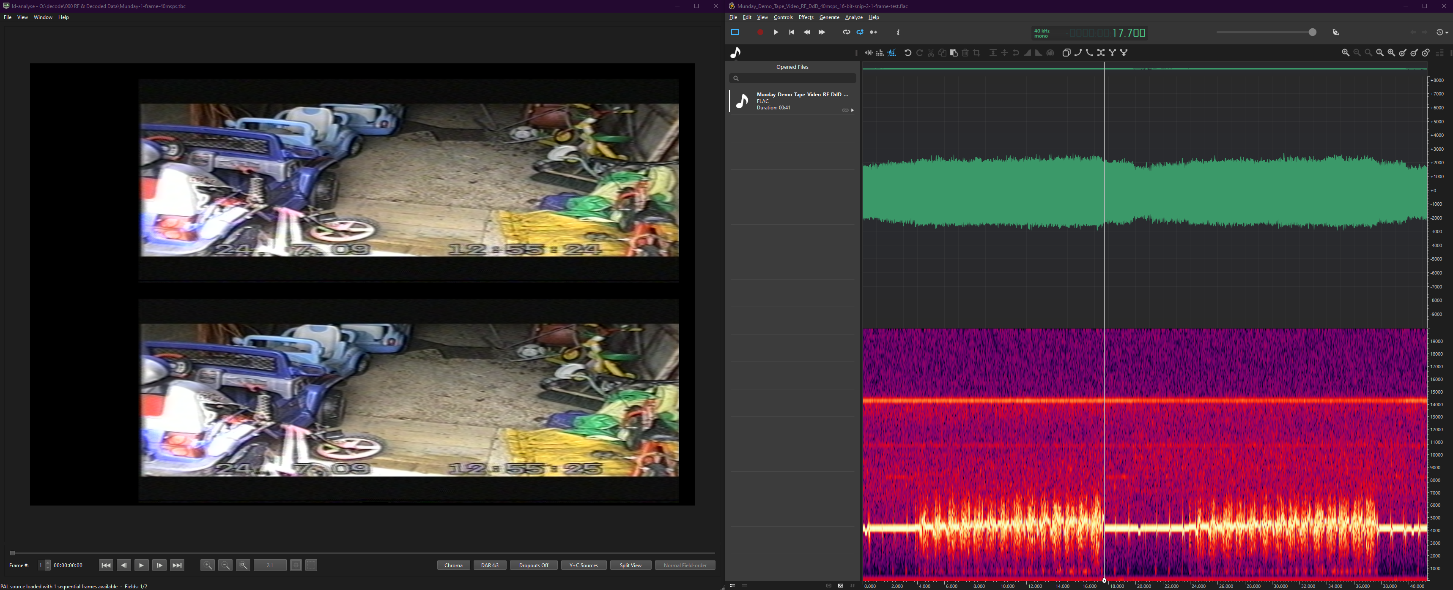Toggle Dropouts Off button
This screenshot has width=1453, height=590.
(533, 565)
